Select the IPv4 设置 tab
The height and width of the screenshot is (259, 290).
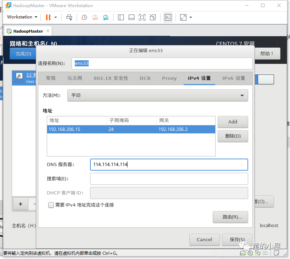[x=199, y=78]
